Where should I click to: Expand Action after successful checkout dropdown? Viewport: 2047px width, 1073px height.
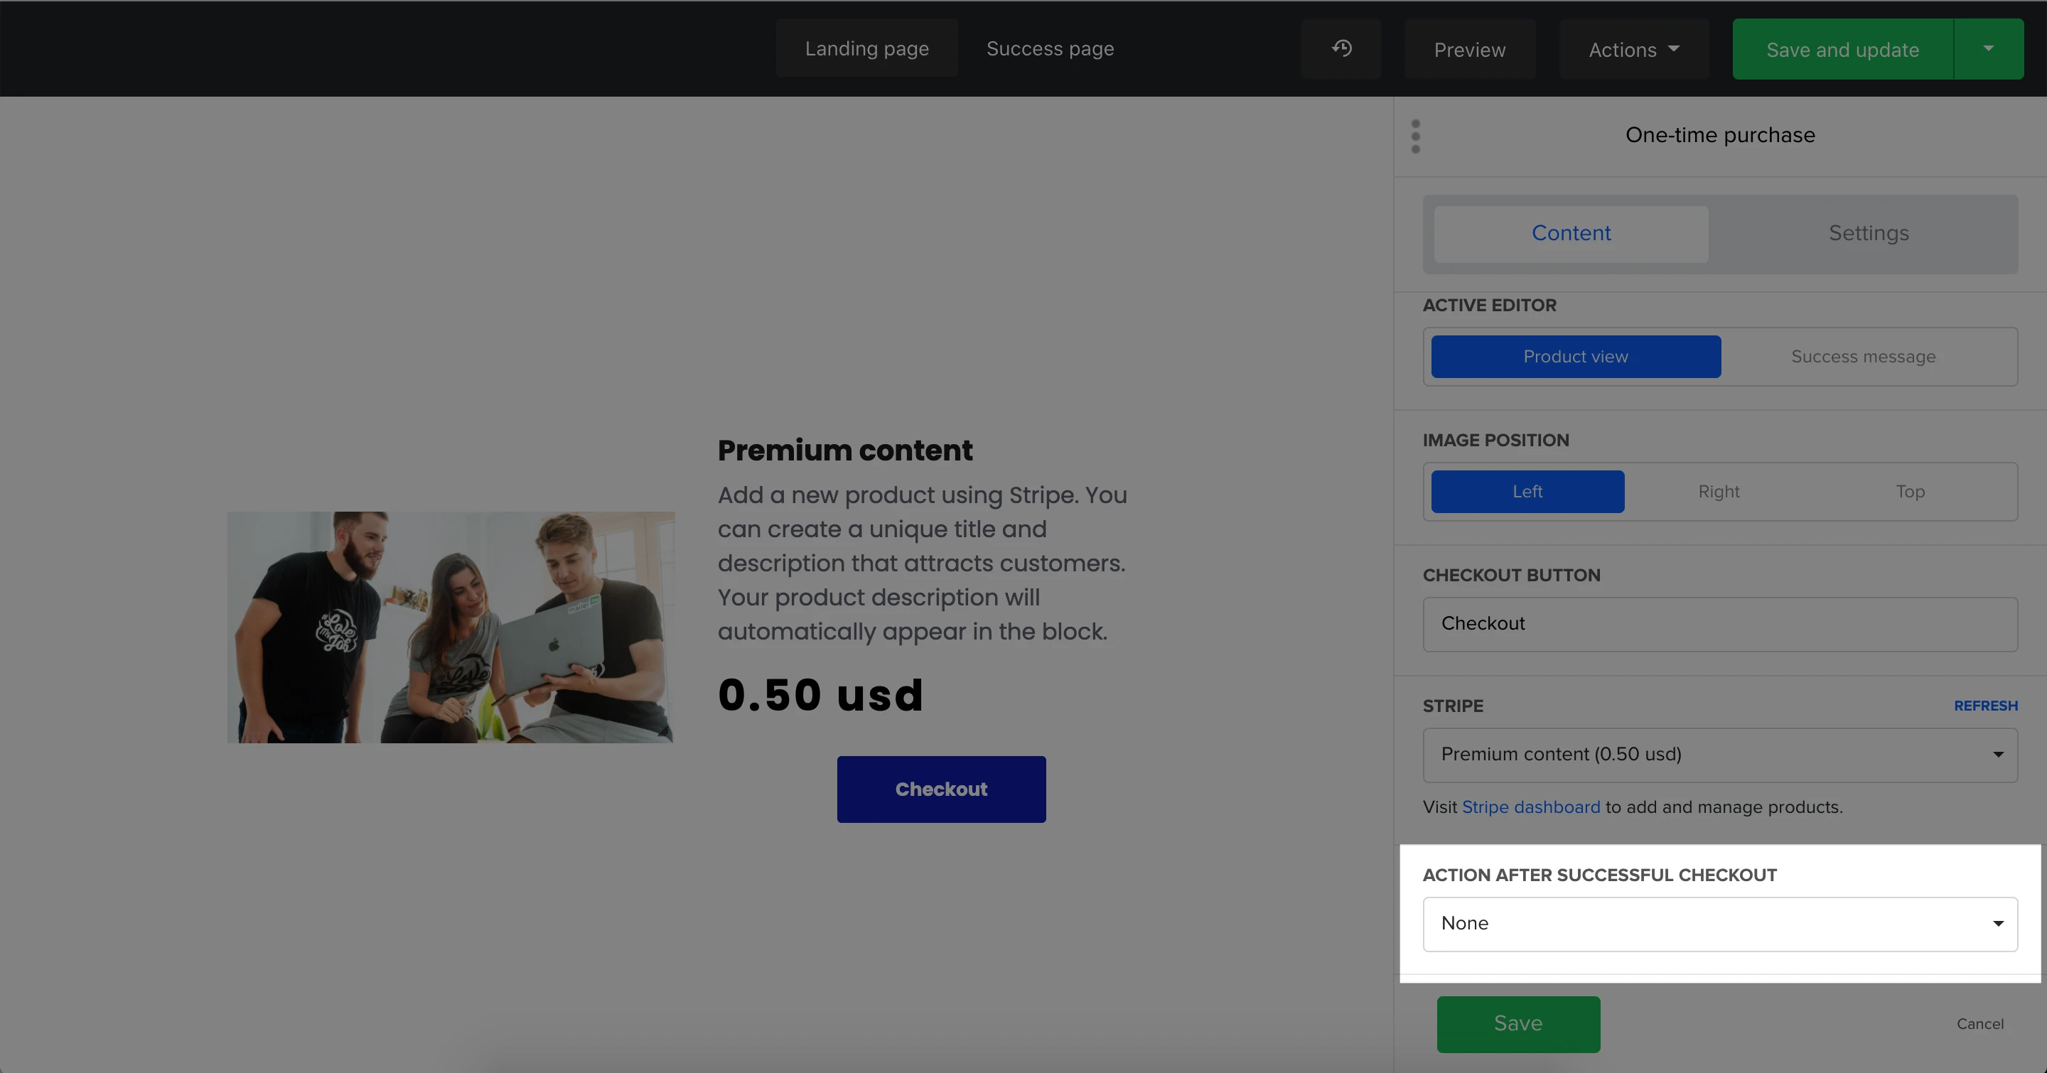(1719, 924)
